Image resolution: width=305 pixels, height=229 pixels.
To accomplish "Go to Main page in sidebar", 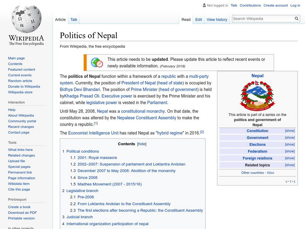I will [16, 58].
